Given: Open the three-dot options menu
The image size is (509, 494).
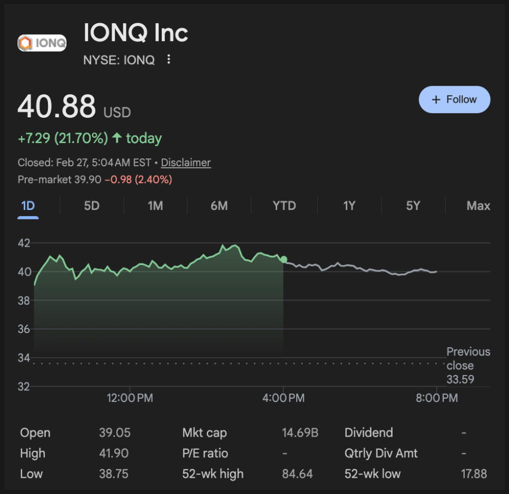Looking at the screenshot, I should tap(169, 59).
